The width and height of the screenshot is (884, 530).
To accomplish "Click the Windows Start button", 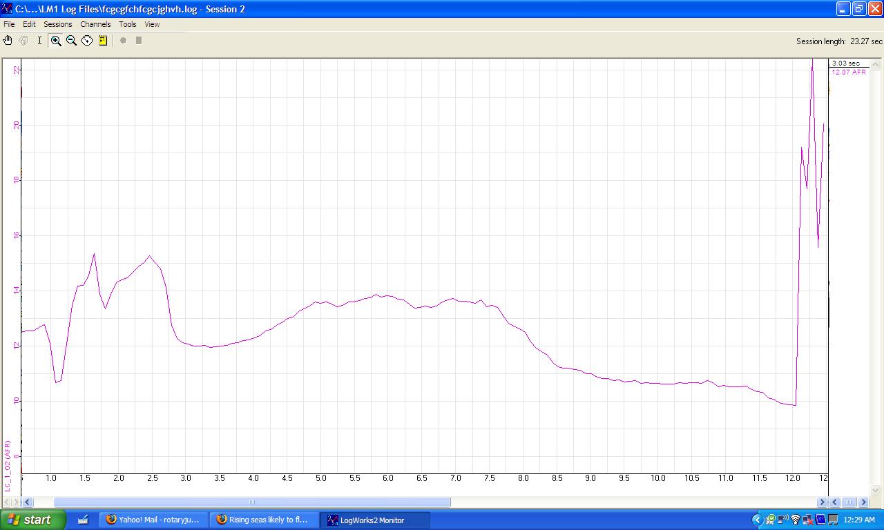I will pyautogui.click(x=33, y=520).
